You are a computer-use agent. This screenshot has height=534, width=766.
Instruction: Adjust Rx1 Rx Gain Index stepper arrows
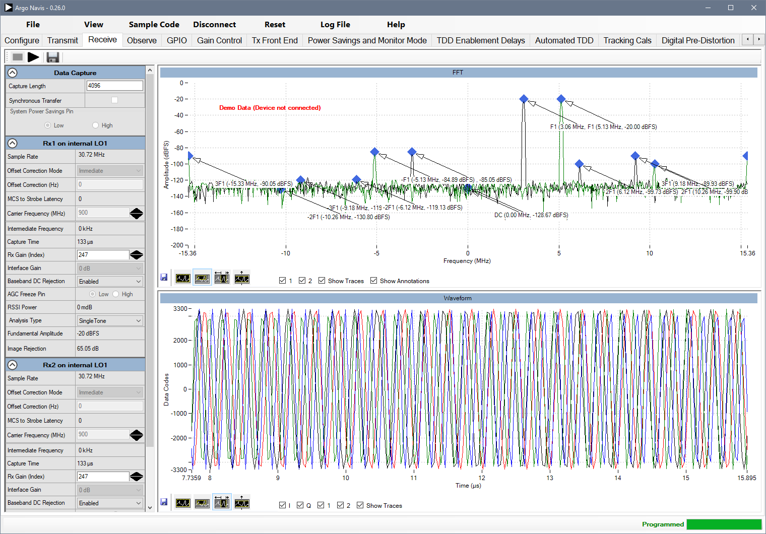pyautogui.click(x=137, y=255)
